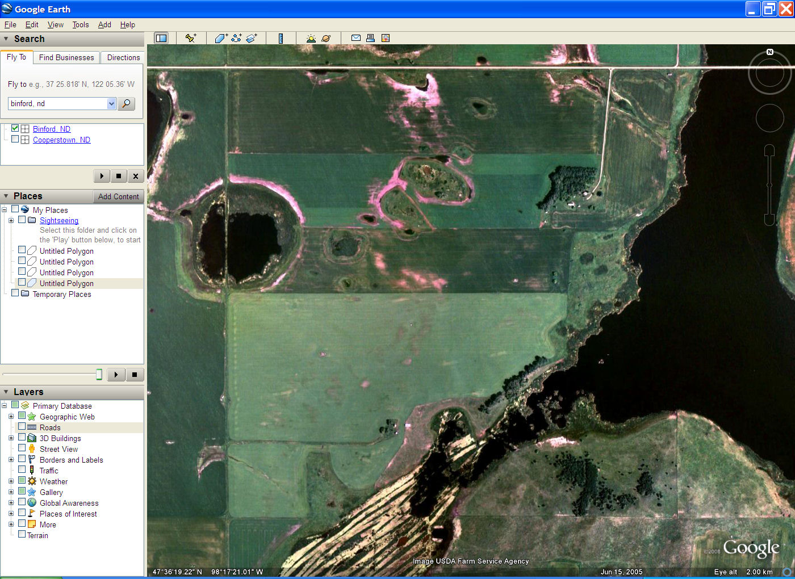This screenshot has width=795, height=579.
Task: Stop the search results tour
Action: 118,176
